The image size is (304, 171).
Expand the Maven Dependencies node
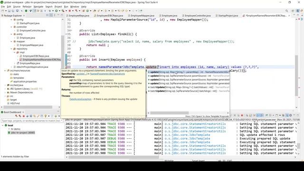5,93
